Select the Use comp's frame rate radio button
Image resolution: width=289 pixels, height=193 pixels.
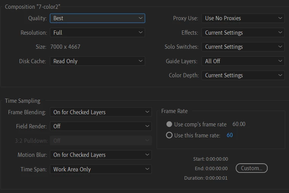[169, 124]
